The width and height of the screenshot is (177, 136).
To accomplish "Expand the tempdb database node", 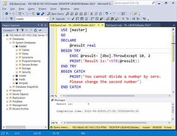I will click(13, 83).
